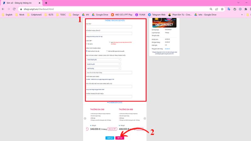Choose 'Nhận tại điểm giao dịch' pickup option
This screenshot has height=141, width=251.
(107, 51)
